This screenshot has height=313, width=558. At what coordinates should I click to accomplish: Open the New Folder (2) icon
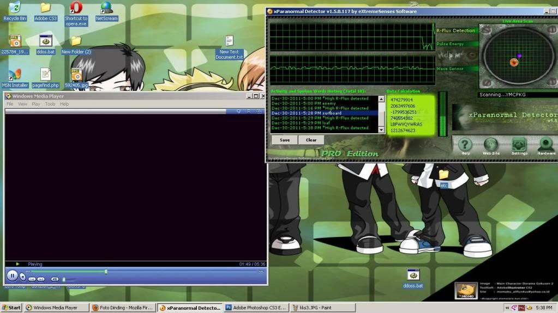(76, 45)
